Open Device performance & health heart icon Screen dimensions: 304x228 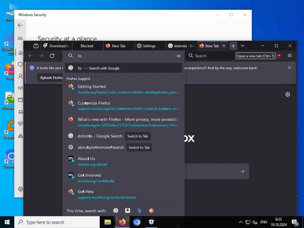click(20, 124)
